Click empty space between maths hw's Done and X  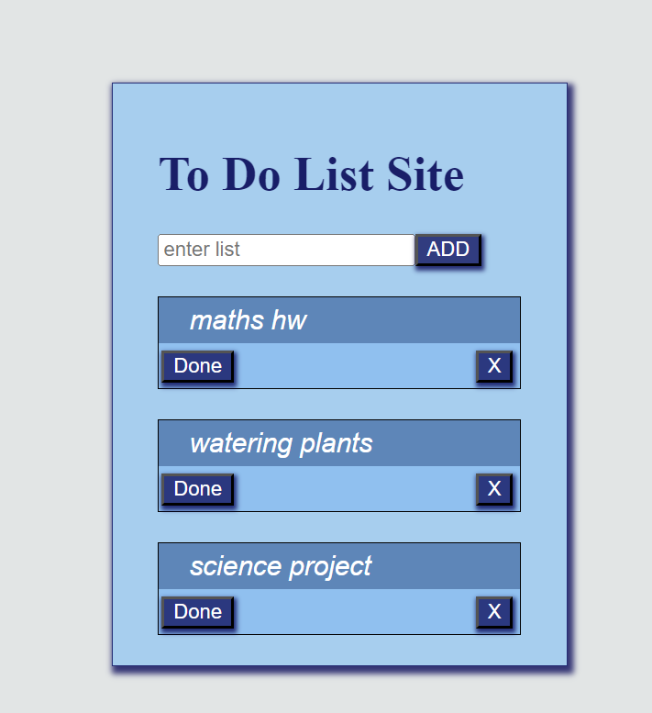pos(355,366)
